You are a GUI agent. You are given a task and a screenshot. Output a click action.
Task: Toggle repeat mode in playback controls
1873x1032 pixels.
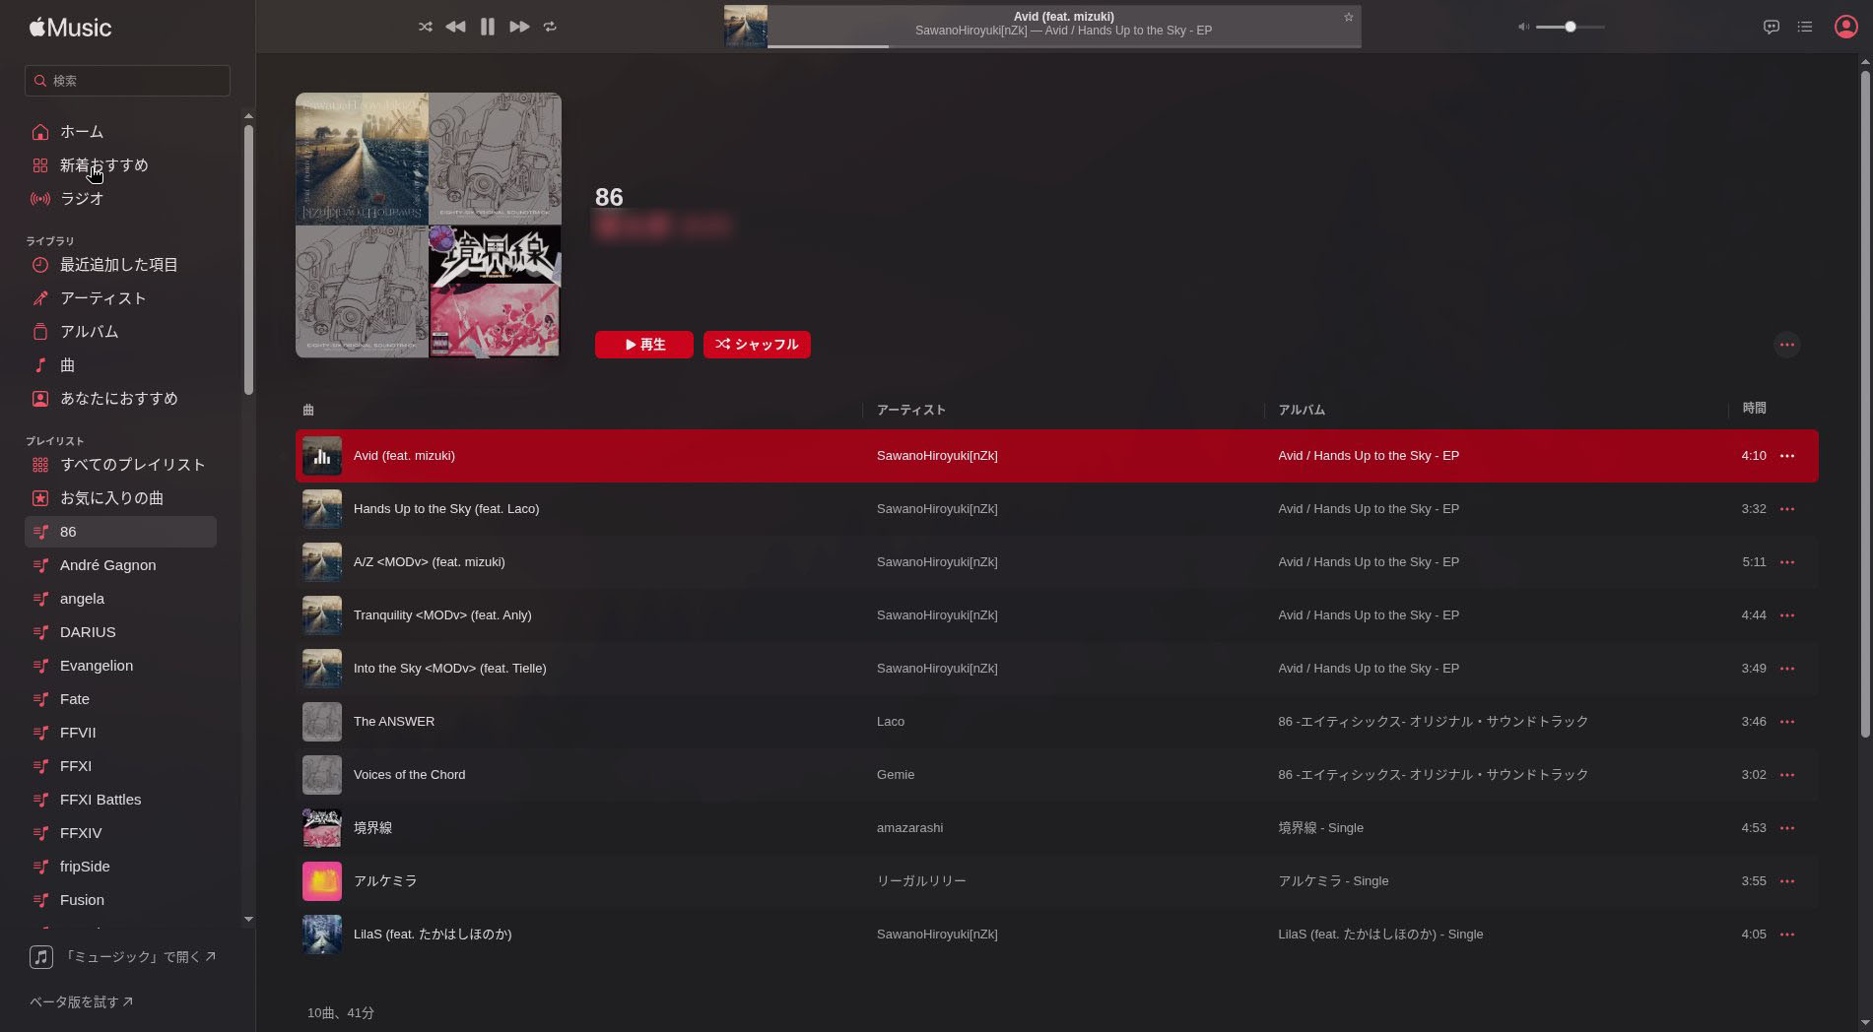(x=550, y=27)
